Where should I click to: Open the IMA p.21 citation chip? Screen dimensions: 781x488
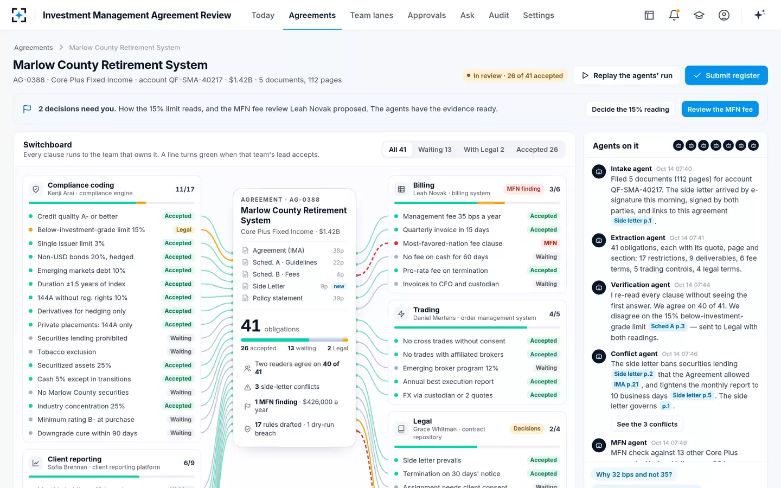626,384
